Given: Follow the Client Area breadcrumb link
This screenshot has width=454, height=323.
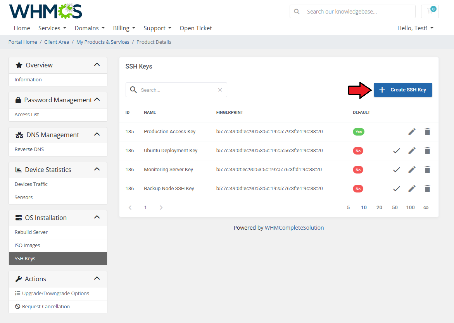Looking at the screenshot, I should 57,42.
